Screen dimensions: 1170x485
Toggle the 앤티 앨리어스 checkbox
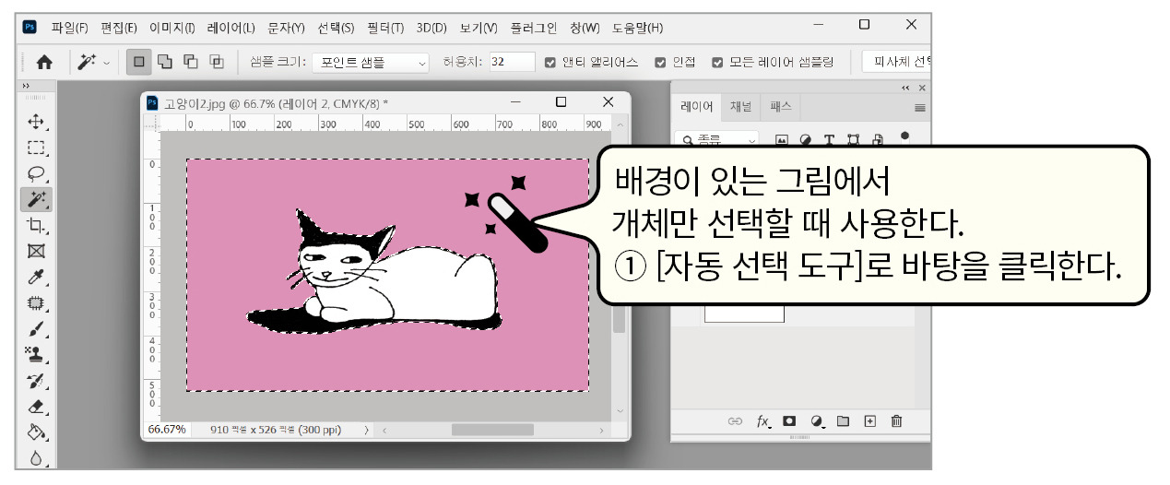pos(550,63)
